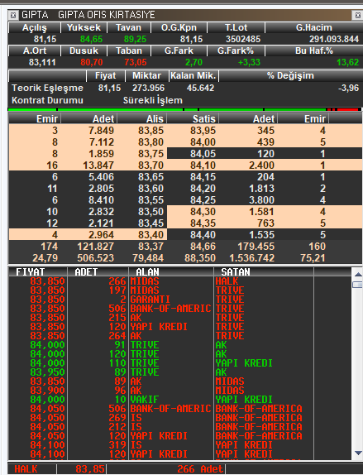363x475 pixels.
Task: Click the green-red buy/sell ratio bar
Action: [184, 109]
